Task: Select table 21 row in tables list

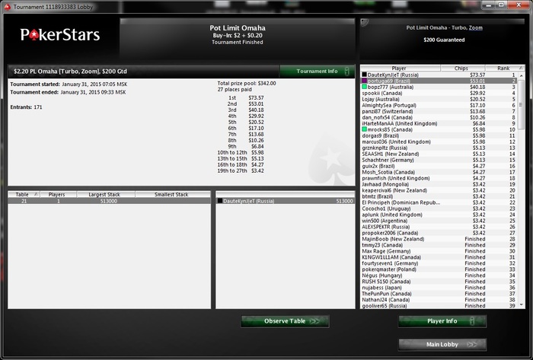Action: 109,201
